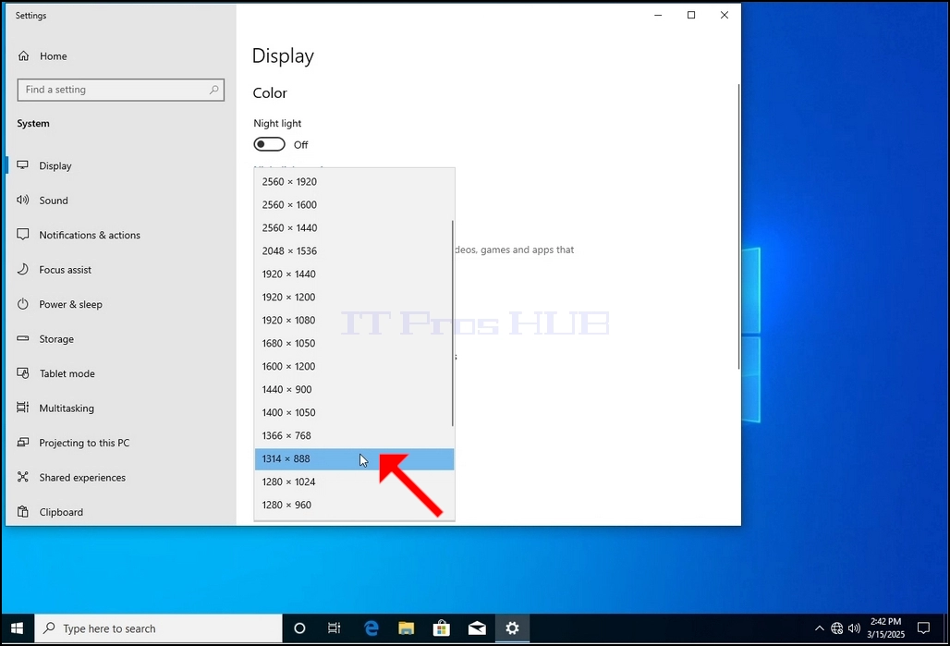Viewport: 950px width, 646px height.
Task: Click the Storage drive icon
Action: click(x=23, y=339)
